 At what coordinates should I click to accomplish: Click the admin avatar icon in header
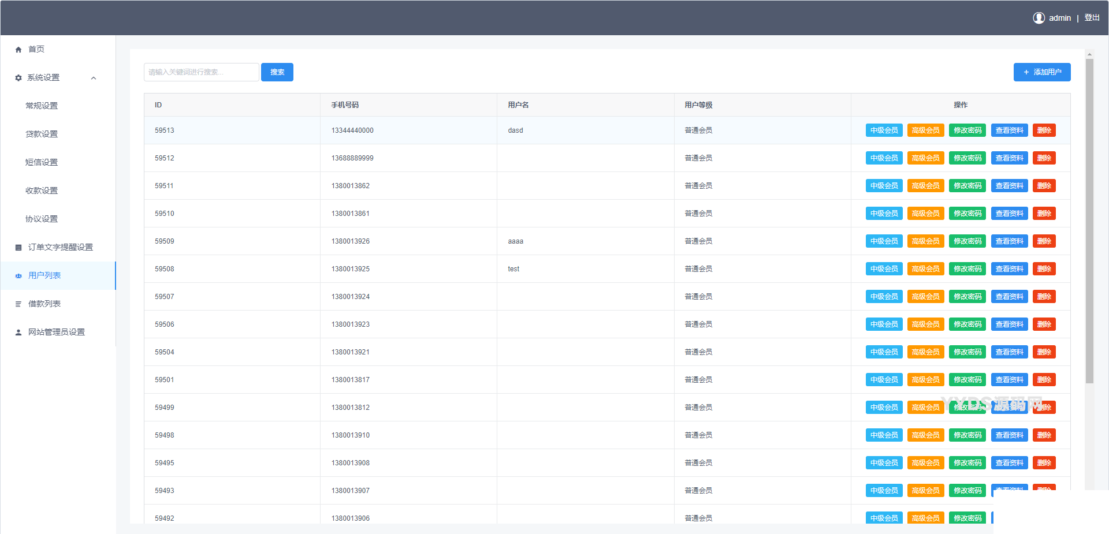pos(1039,18)
